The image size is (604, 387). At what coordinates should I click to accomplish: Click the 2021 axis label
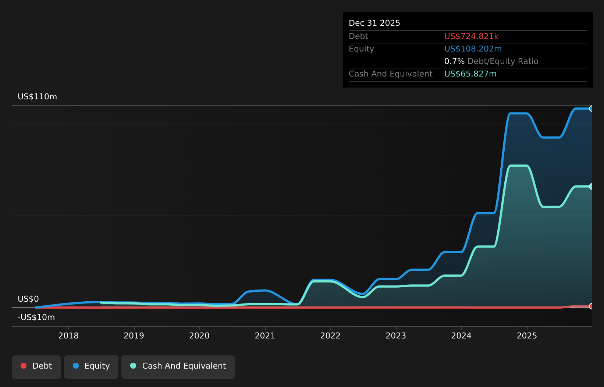click(x=265, y=335)
